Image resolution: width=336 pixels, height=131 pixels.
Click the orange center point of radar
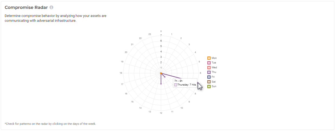point(161,73)
